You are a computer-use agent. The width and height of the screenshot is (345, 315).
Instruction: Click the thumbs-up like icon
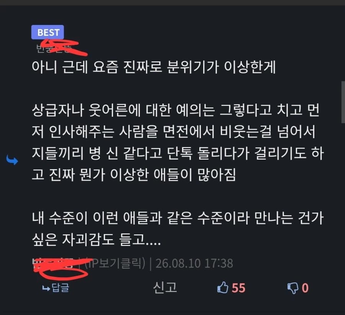click(x=222, y=287)
